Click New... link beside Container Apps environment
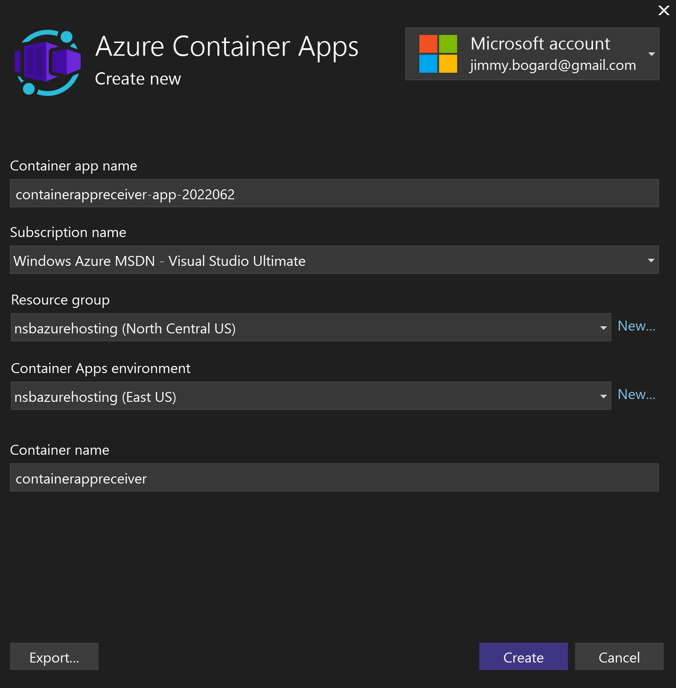The width and height of the screenshot is (676, 688). coord(636,394)
